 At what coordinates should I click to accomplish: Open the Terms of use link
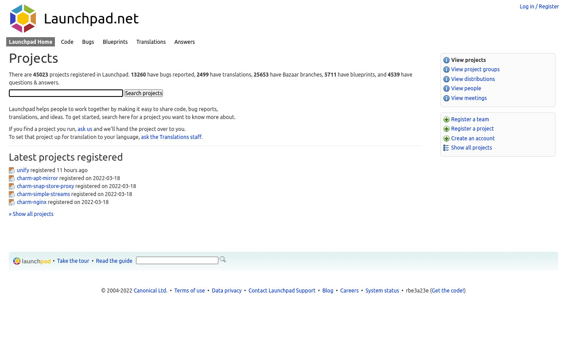point(190,291)
